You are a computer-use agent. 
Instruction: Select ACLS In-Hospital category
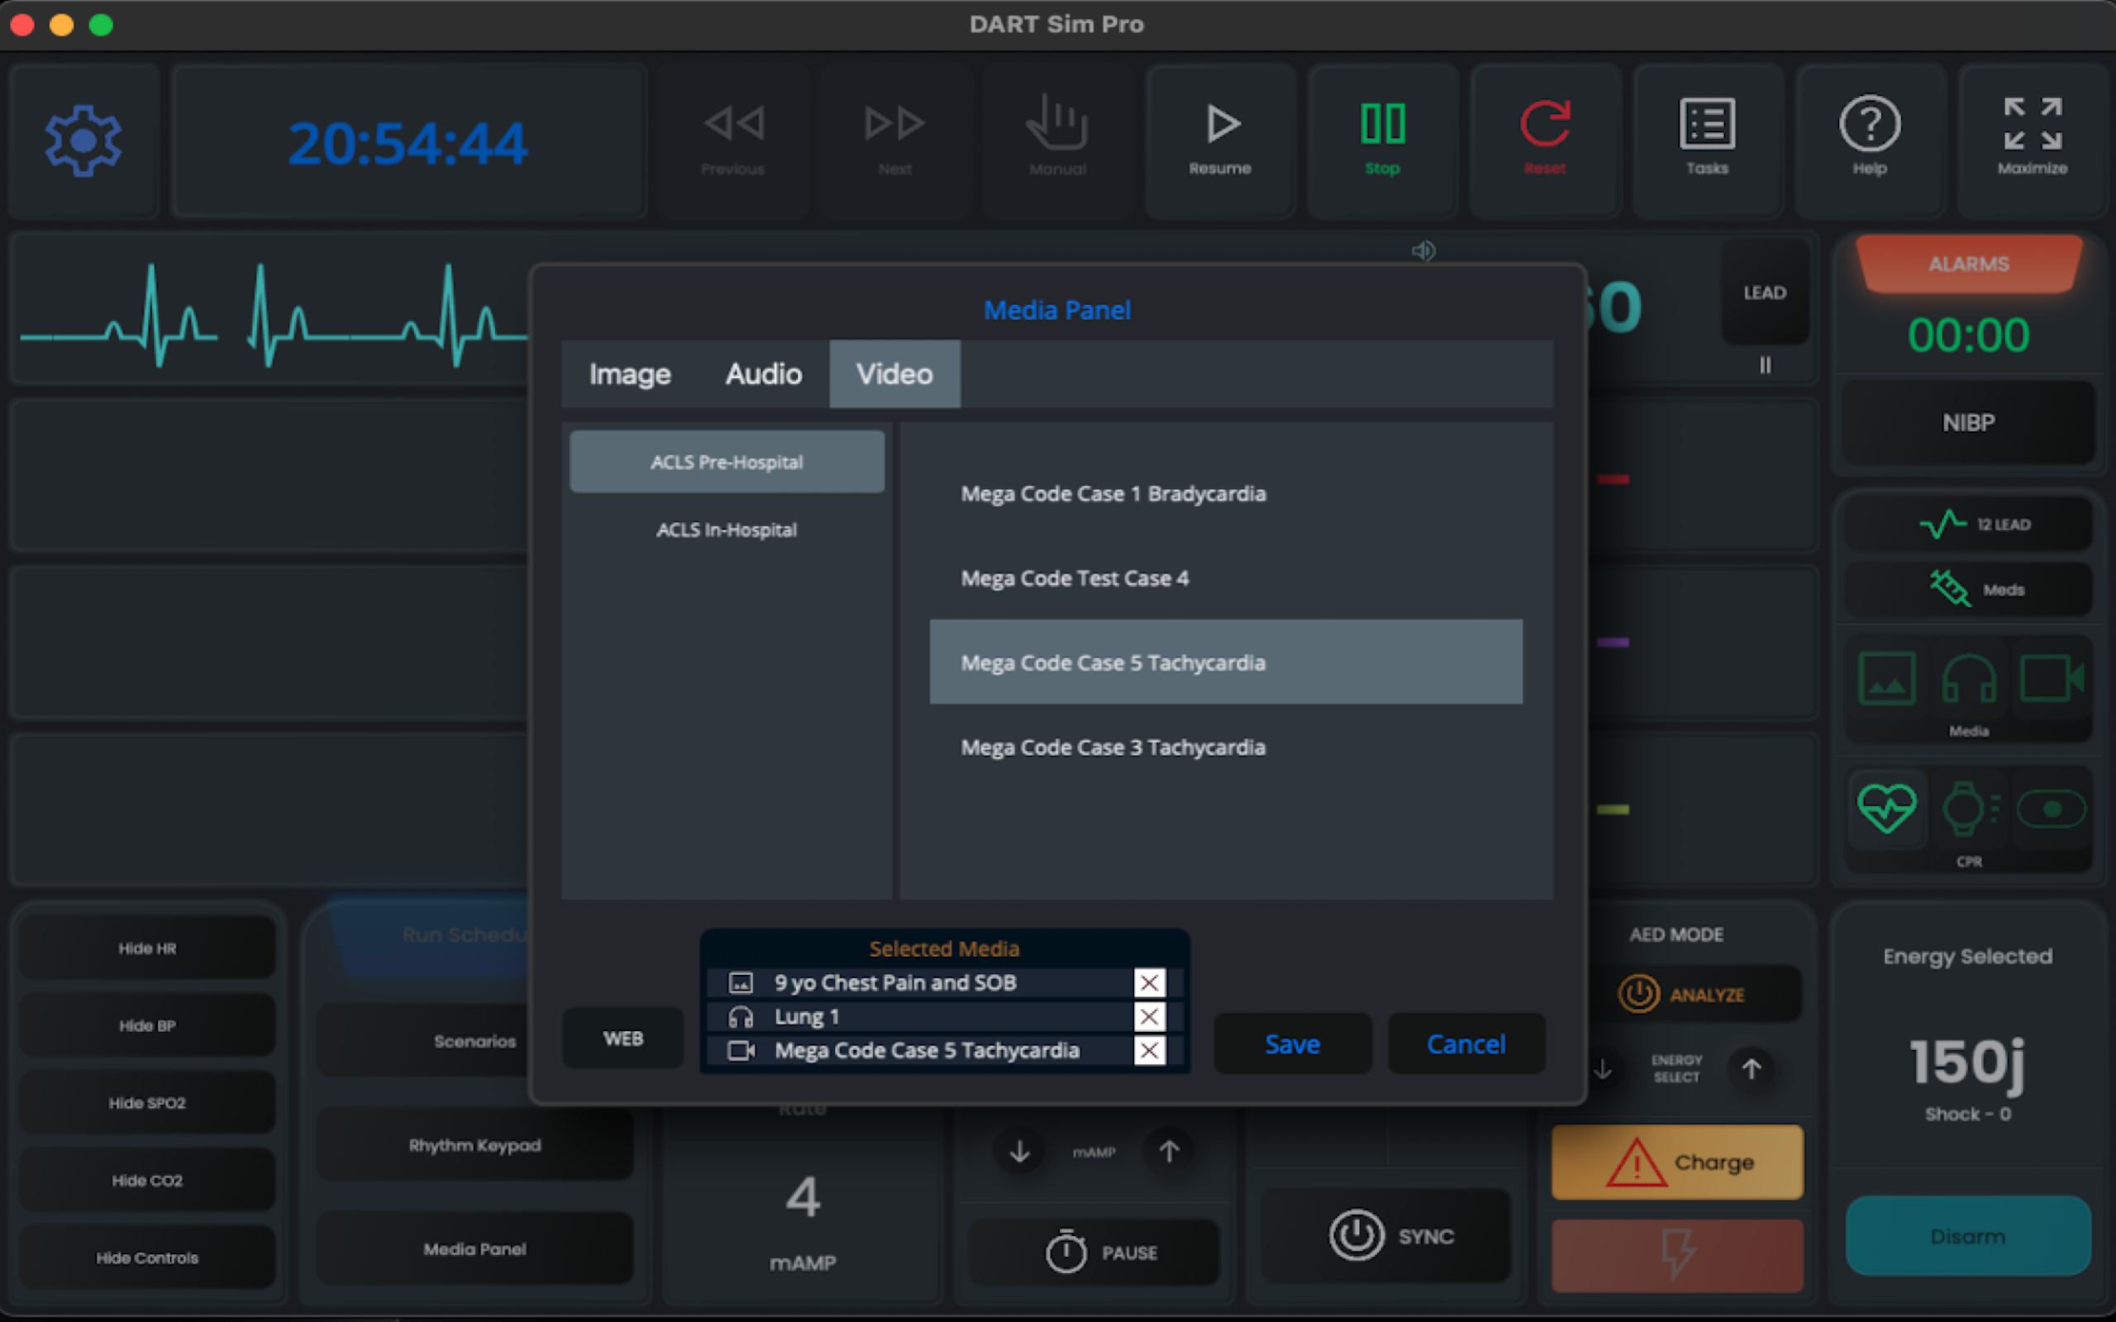click(x=727, y=530)
